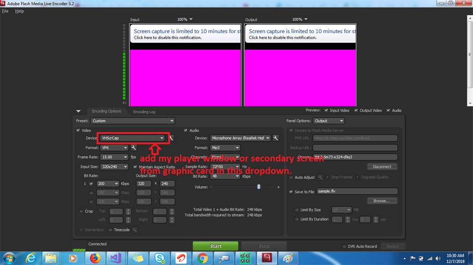The width and height of the screenshot is (473, 265).
Task: Click the volume plus button
Action: point(279,187)
